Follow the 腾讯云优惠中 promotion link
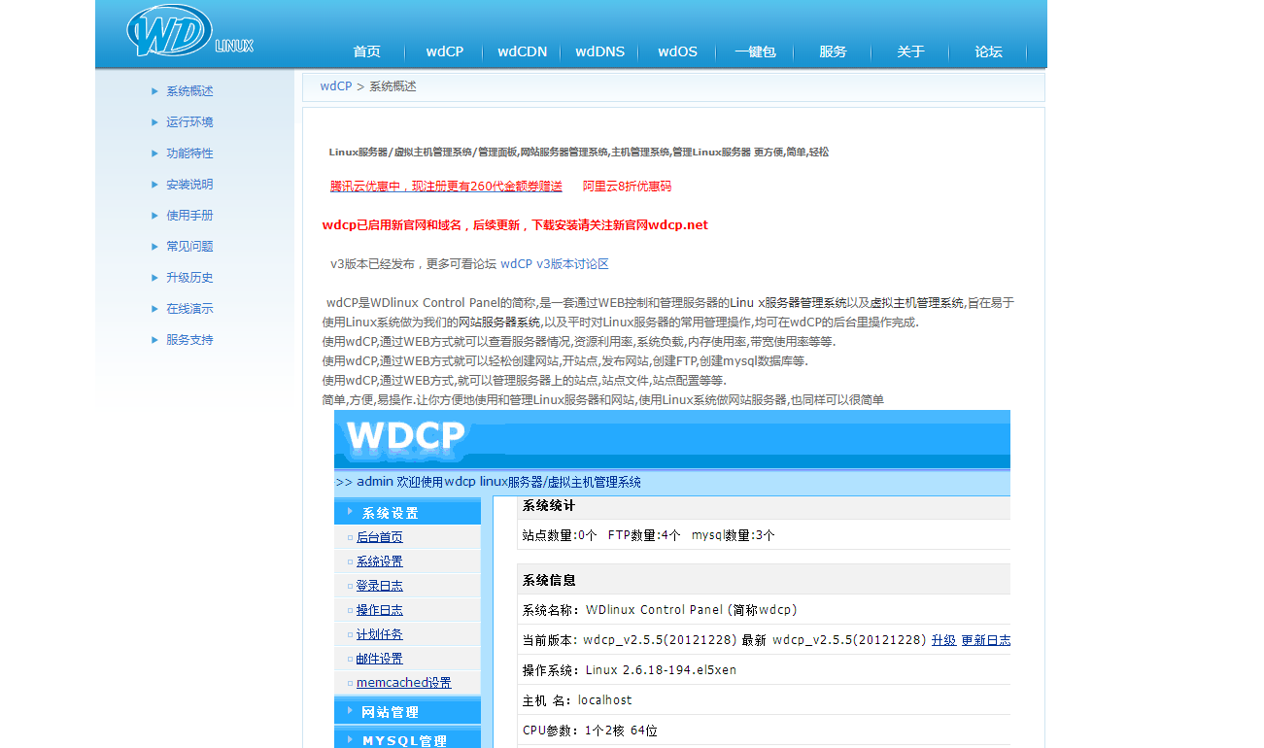 pyautogui.click(x=446, y=187)
